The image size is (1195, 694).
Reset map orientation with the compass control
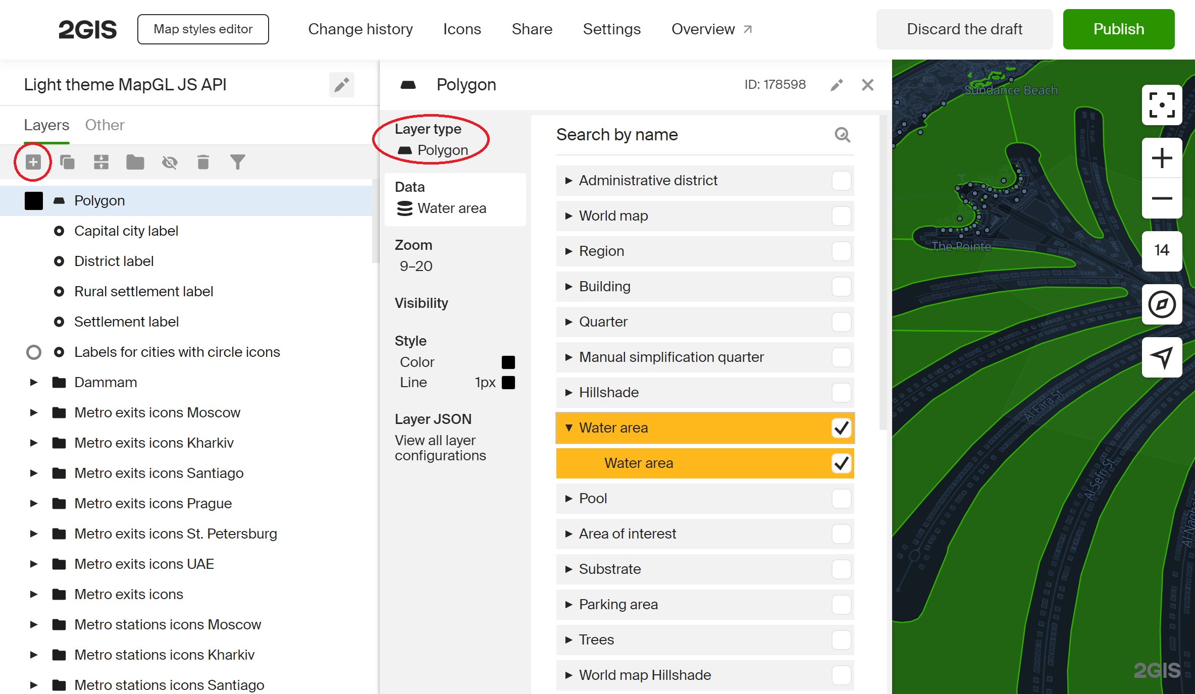1162,305
